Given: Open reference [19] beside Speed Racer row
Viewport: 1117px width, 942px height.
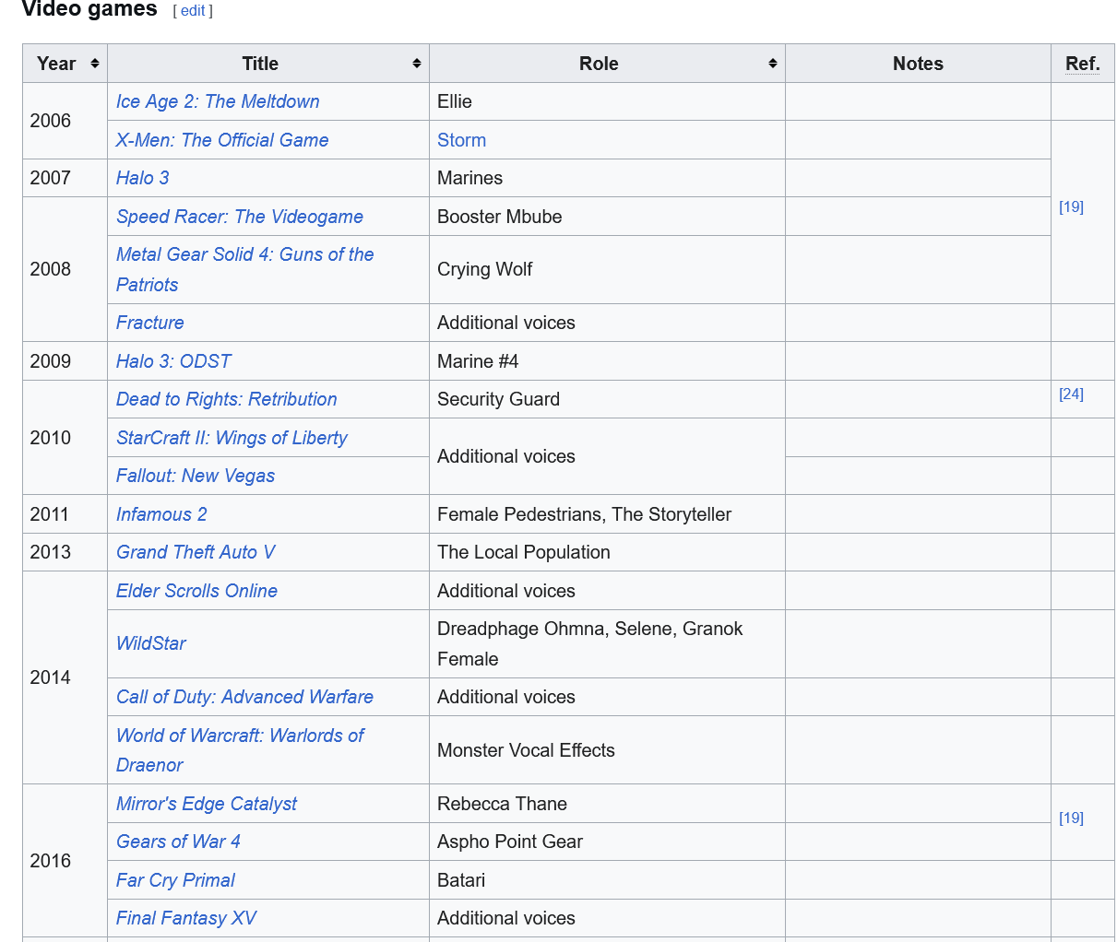Looking at the screenshot, I should click(1071, 207).
